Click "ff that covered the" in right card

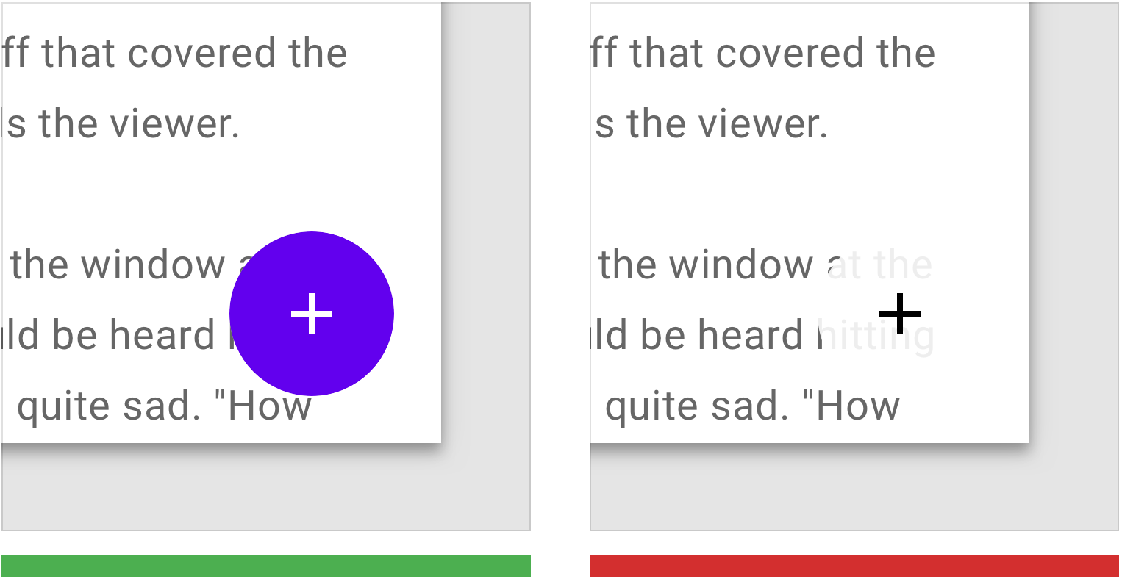763,53
